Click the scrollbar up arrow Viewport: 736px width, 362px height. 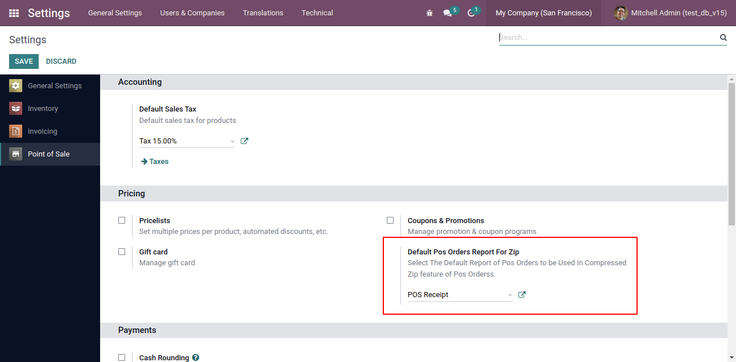coord(731,78)
